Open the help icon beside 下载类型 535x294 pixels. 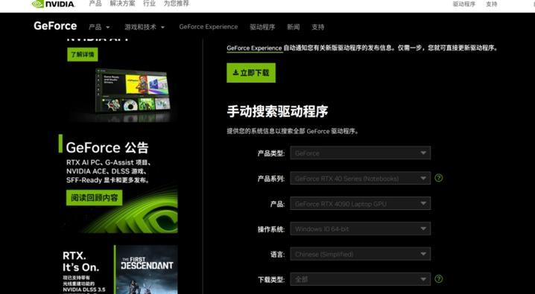pos(439,279)
